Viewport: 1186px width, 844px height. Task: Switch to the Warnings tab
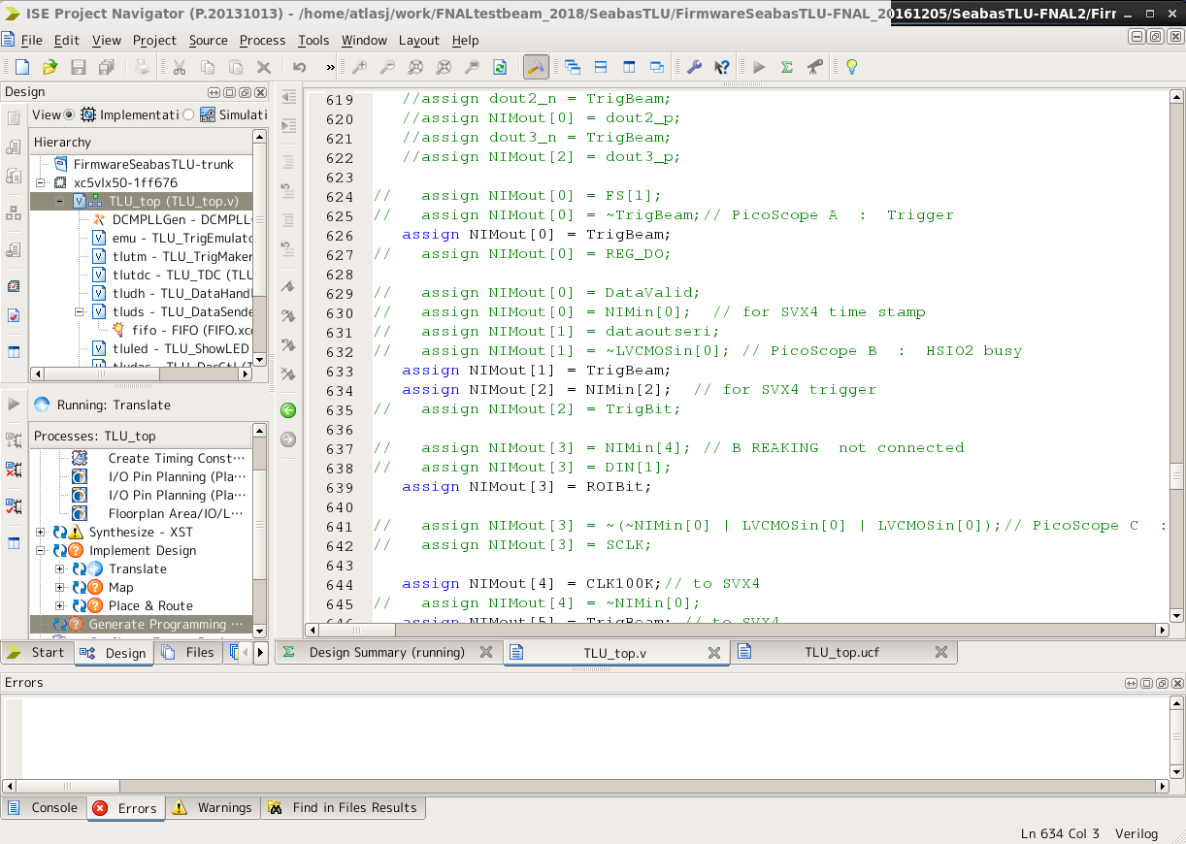click(223, 808)
